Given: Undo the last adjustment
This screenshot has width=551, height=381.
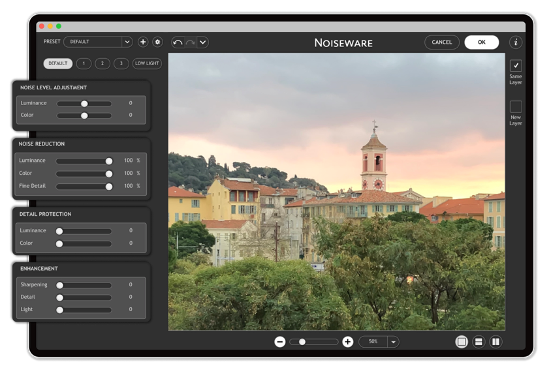Looking at the screenshot, I should [x=178, y=42].
